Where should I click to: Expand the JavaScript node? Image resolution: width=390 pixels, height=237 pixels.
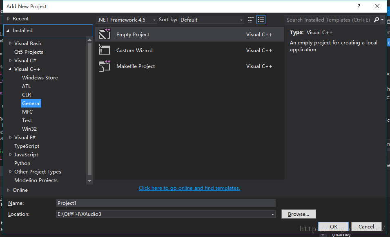[10, 154]
